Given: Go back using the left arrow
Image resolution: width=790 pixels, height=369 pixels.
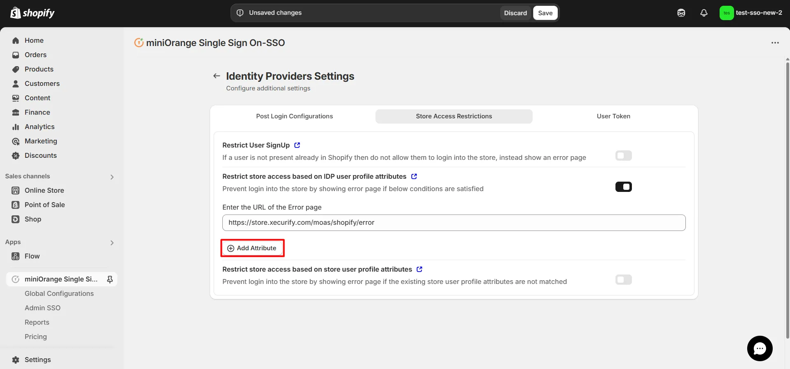Looking at the screenshot, I should [217, 76].
